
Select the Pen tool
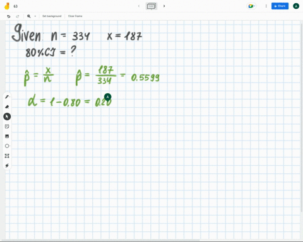coord(7,97)
